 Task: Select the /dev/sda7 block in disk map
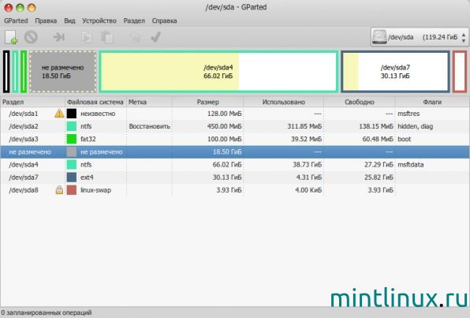coord(395,72)
